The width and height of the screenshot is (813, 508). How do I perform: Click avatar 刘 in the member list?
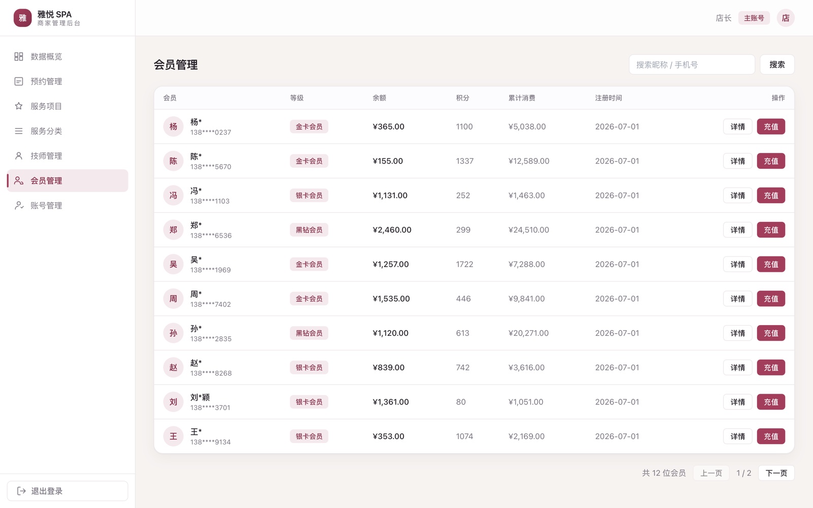[x=173, y=402]
